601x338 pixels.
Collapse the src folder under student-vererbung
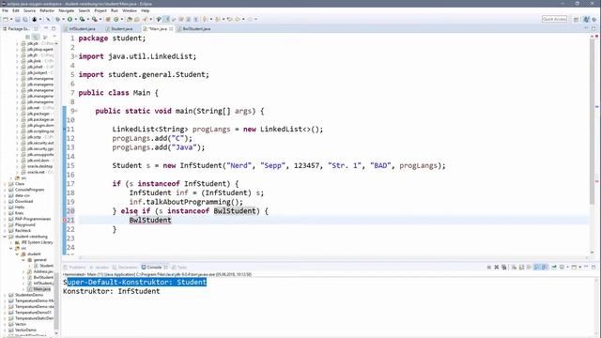11,248
